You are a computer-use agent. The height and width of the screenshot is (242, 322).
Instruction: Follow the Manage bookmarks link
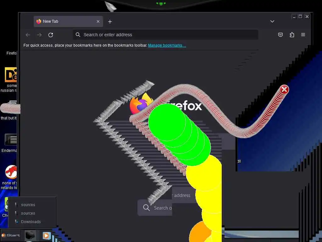167,45
